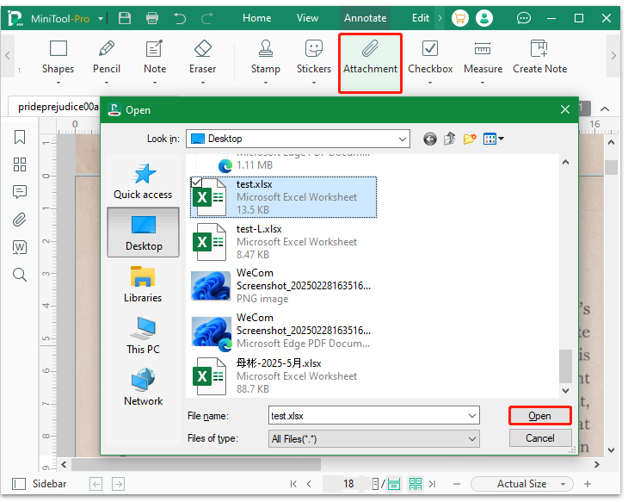Toggle the Sidebar button at bottom
The height and width of the screenshot is (502, 628).
[x=40, y=484]
